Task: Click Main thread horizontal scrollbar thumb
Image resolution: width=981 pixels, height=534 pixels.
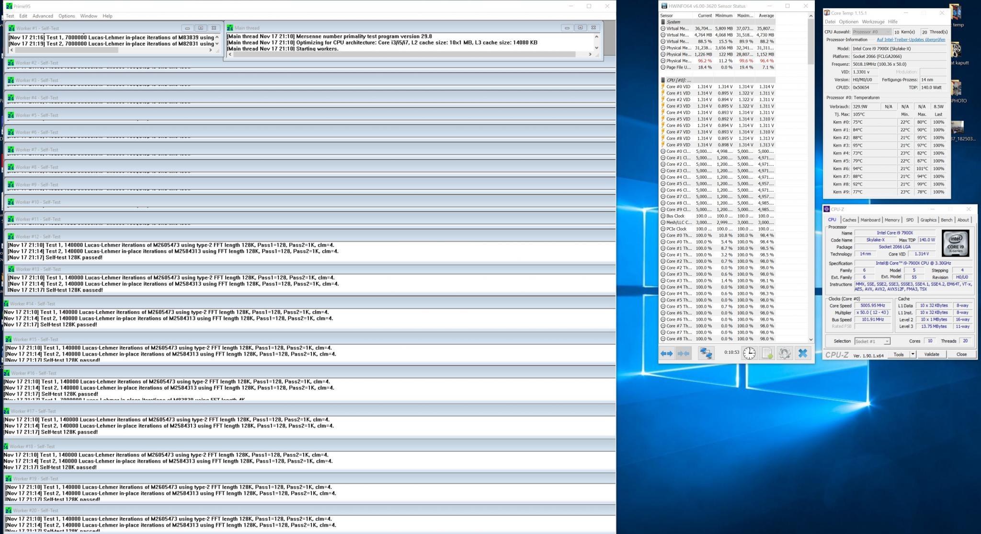Action: coord(404,54)
